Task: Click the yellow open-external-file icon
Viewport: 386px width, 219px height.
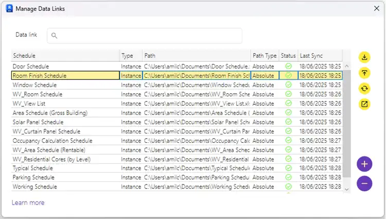Action: pos(364,104)
